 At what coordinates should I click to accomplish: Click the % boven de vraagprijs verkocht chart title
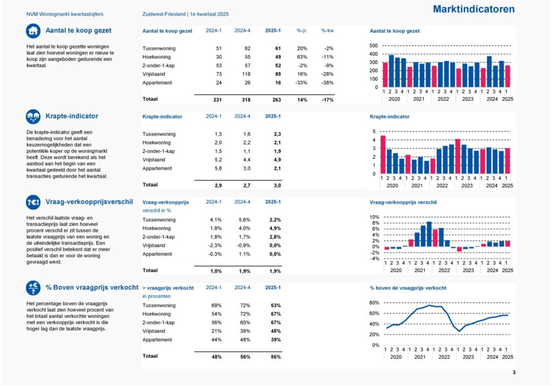(x=408, y=288)
